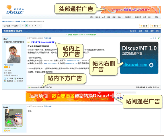Click the 加为好友 add-friend icon
Image resolution: width=164 pixels, height=136 pixels.
coord(5,81)
